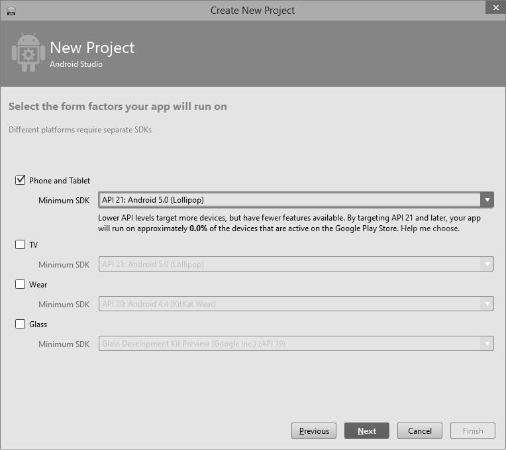Screen dimensions: 506x451
Task: Enable the TV form factor checkbox
Action: pyautogui.click(x=20, y=244)
